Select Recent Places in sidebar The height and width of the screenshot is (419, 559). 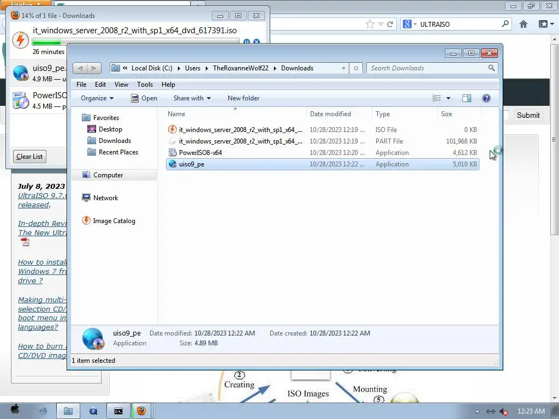pyautogui.click(x=118, y=152)
